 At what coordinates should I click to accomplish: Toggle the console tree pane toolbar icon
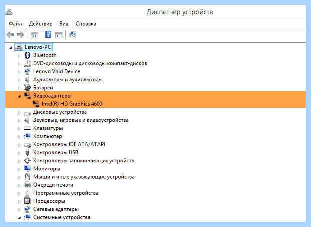(x=34, y=35)
